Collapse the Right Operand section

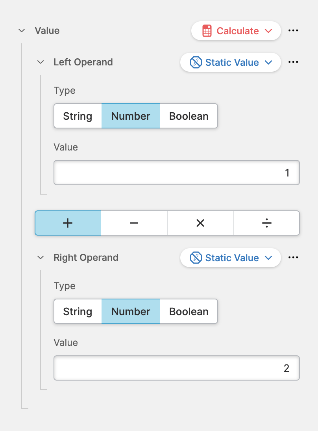pyautogui.click(x=41, y=258)
